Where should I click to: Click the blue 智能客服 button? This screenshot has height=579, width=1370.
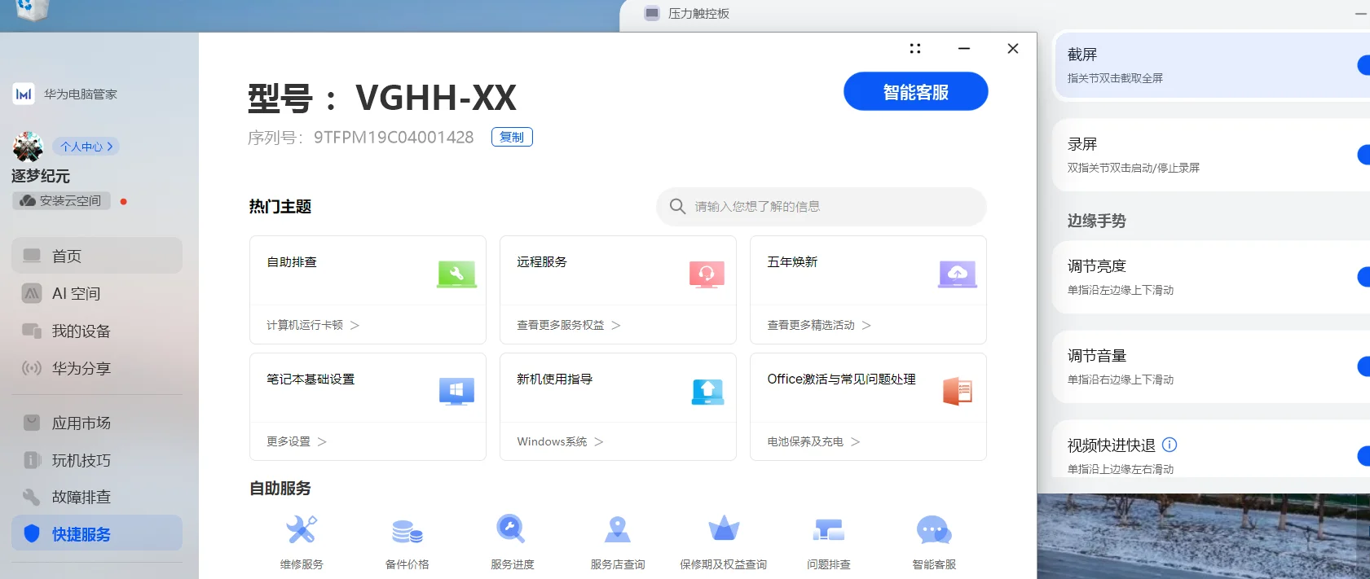[915, 92]
